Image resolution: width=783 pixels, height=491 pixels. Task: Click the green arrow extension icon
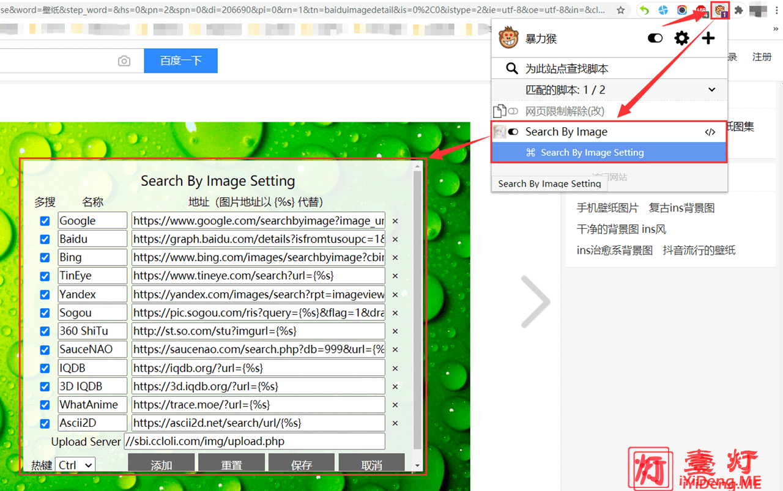[x=644, y=10]
